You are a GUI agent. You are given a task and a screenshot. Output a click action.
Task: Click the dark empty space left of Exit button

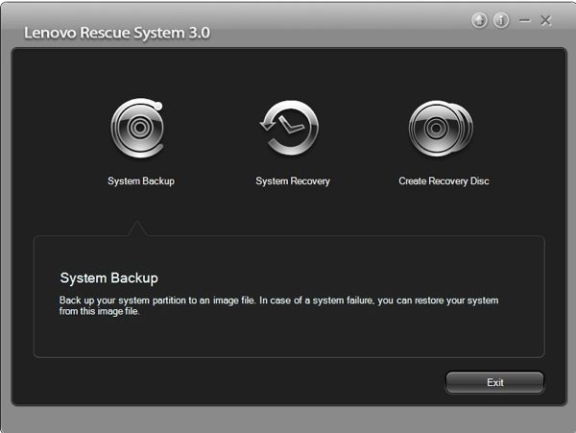coord(240,382)
